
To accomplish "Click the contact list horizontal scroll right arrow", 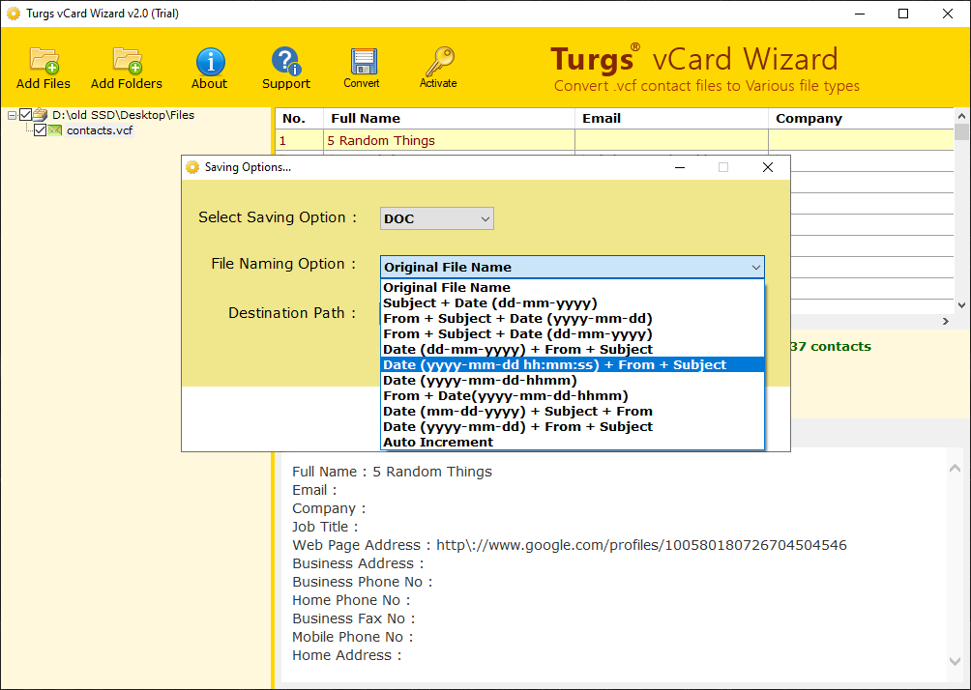I will click(946, 321).
